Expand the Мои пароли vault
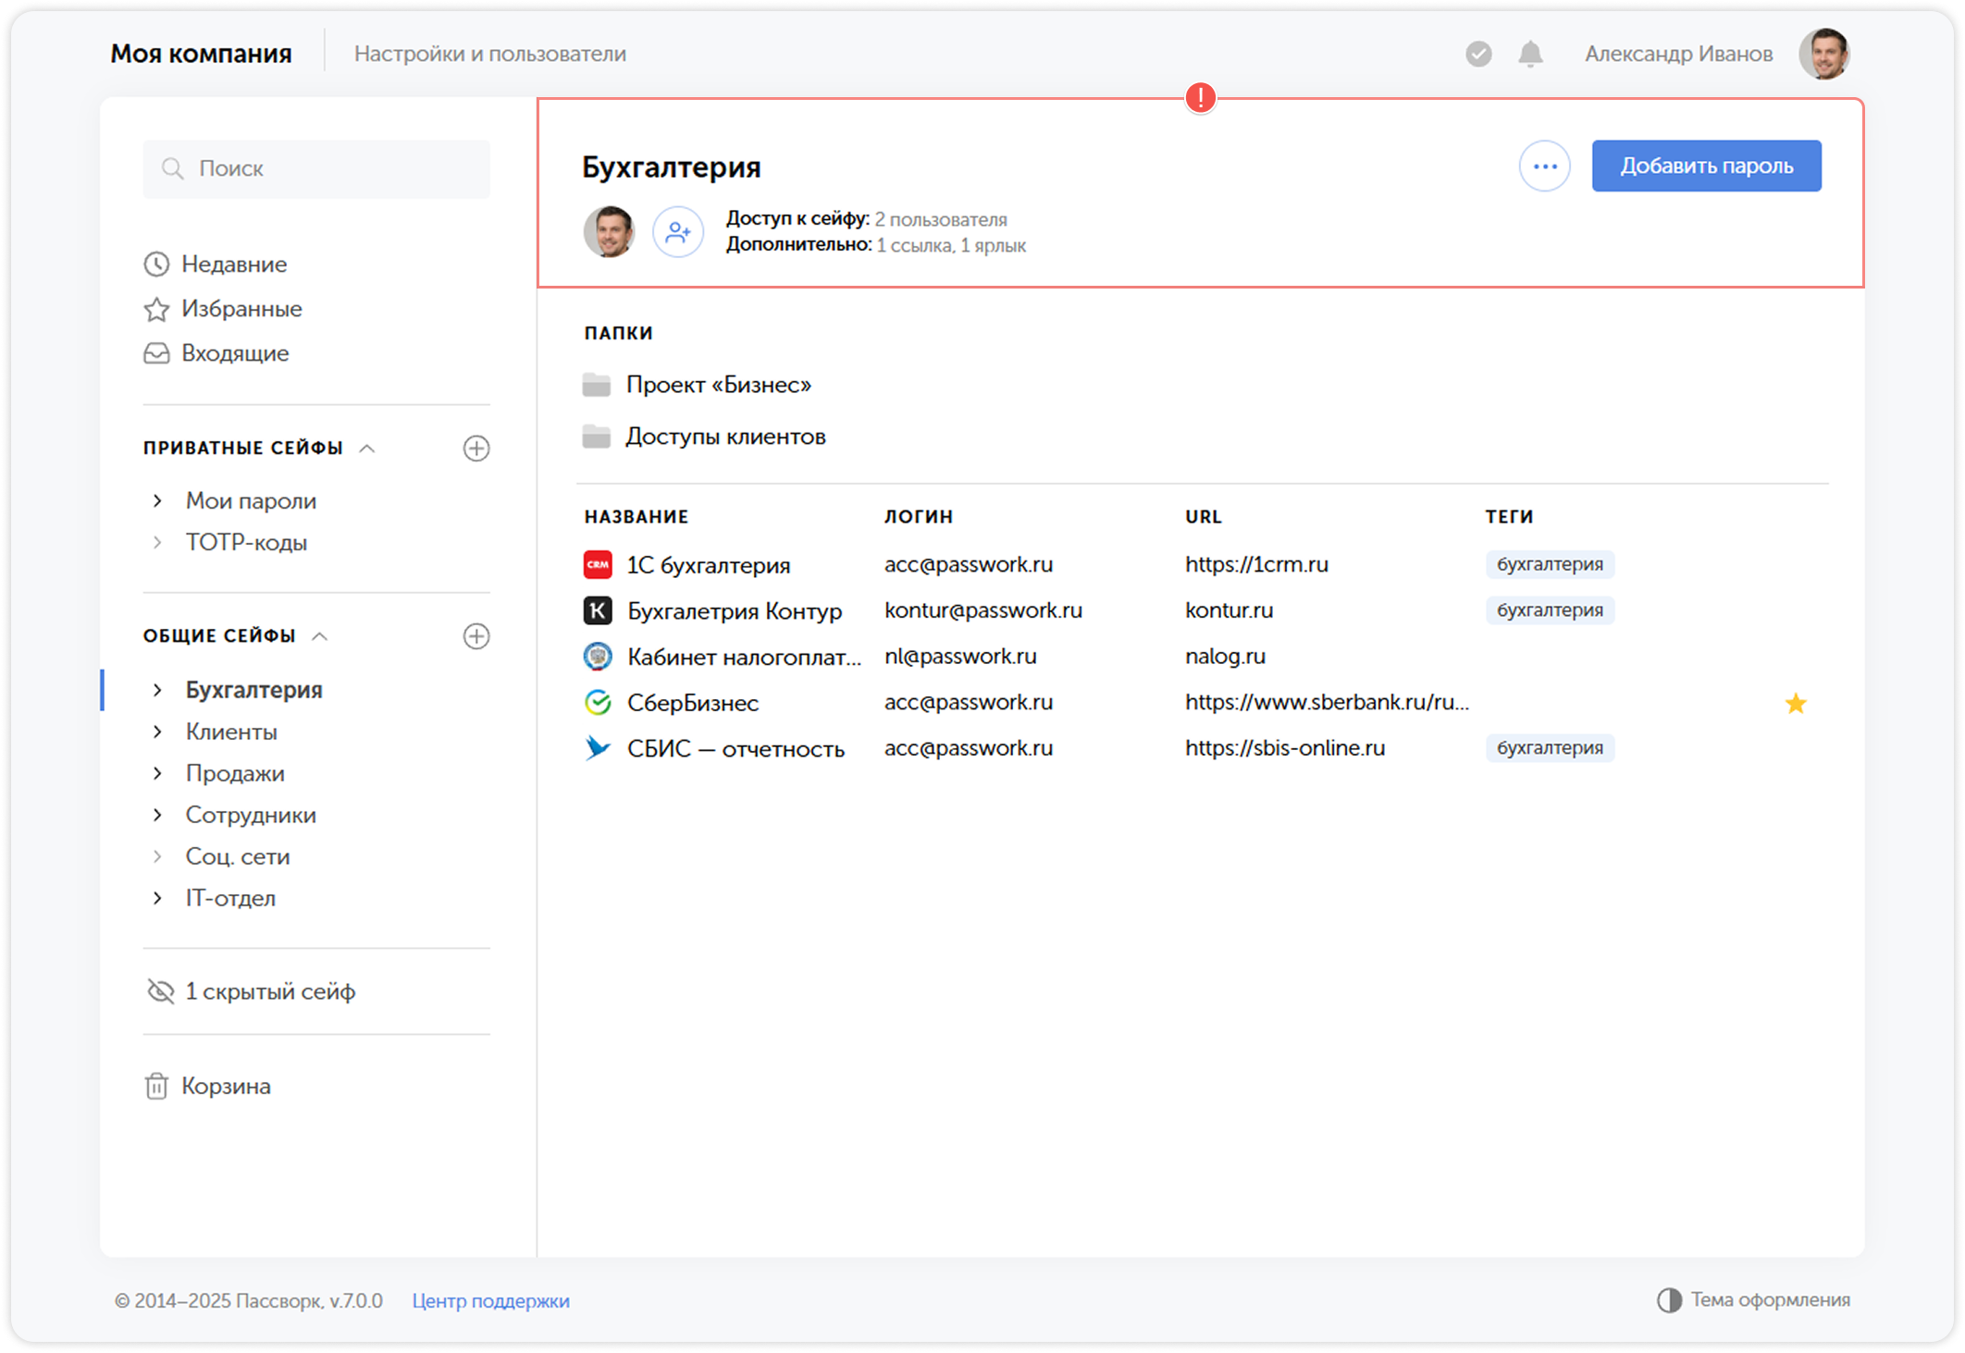This screenshot has height=1353, width=1965. 157,501
